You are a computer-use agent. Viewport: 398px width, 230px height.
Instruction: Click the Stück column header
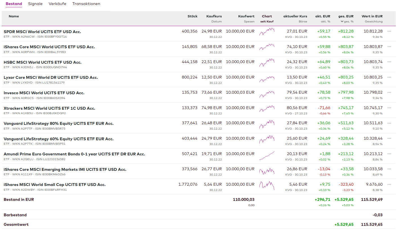point(192,16)
